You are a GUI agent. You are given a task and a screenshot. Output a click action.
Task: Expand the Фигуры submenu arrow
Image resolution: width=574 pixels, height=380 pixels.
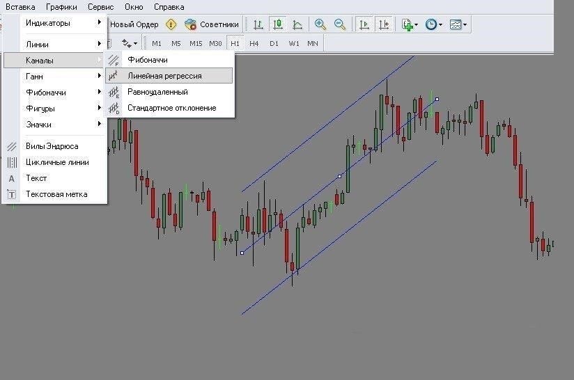(x=99, y=108)
